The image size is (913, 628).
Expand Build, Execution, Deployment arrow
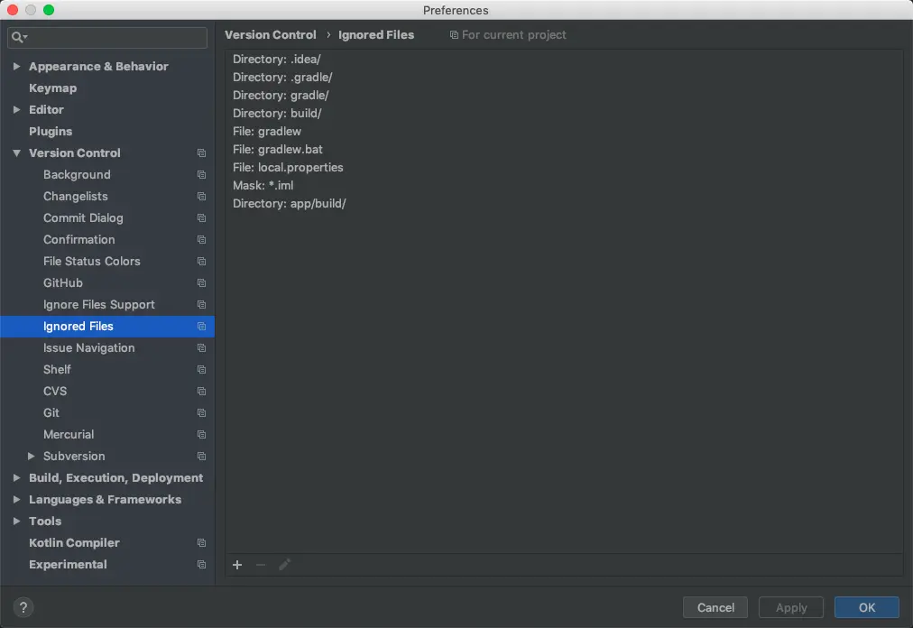17,477
